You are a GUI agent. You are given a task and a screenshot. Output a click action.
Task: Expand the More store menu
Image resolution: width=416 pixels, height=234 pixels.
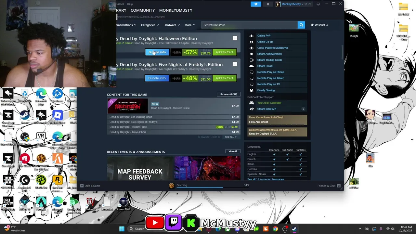[190, 25]
